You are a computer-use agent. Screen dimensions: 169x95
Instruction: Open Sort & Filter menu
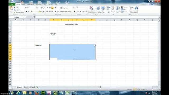[x=132, y=10]
